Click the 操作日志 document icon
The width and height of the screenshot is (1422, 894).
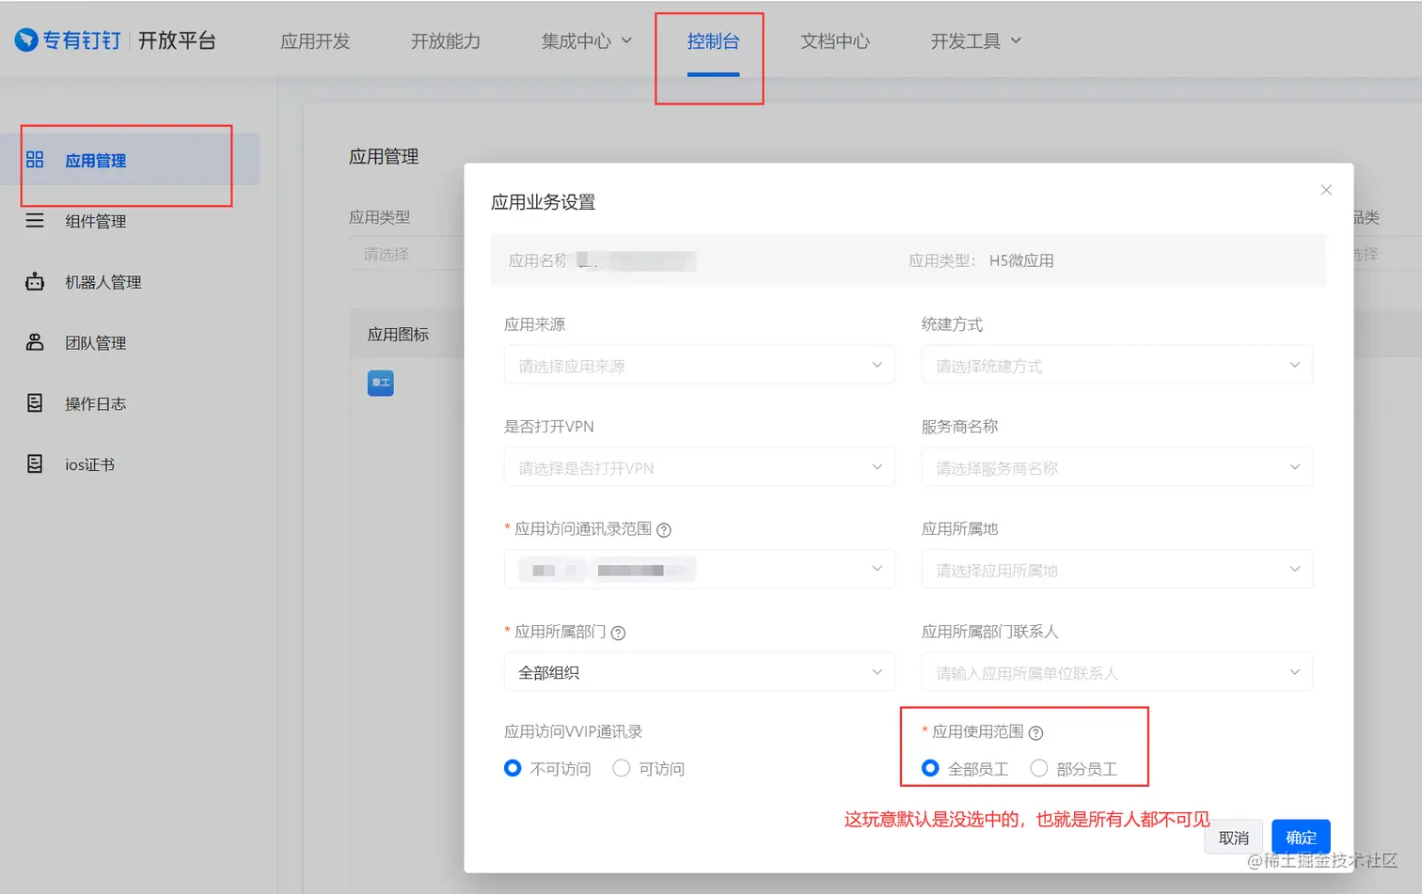(x=35, y=403)
